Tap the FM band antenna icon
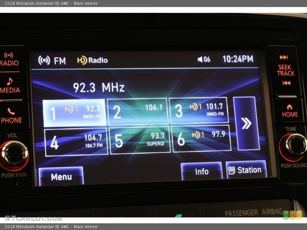This screenshot has width=307, height=230. click(44, 60)
